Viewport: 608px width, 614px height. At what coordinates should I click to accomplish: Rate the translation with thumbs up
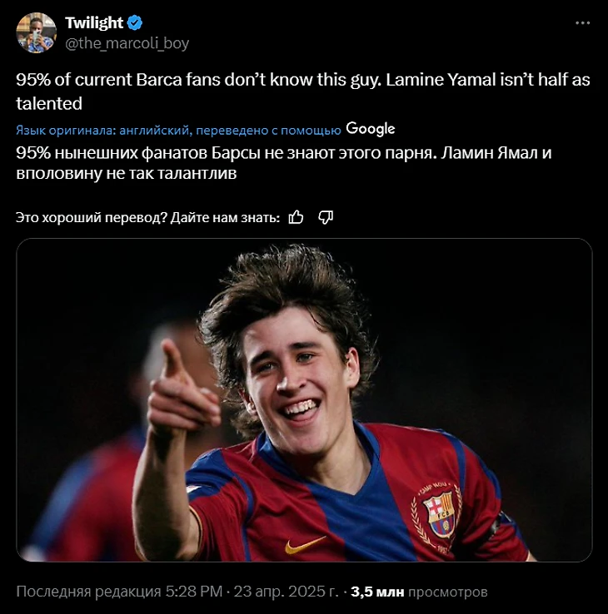(296, 217)
